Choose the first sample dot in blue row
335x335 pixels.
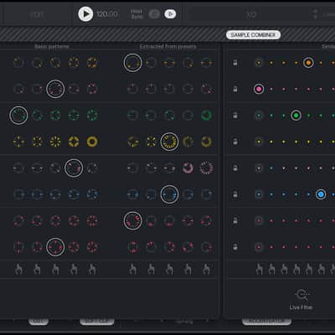[x=259, y=194]
